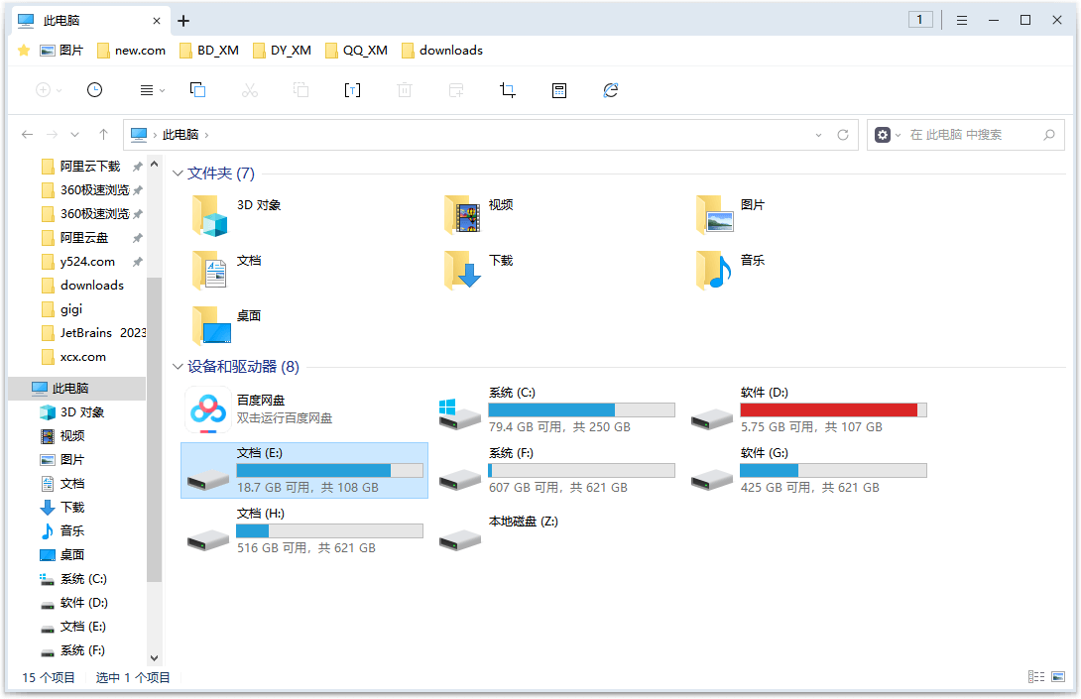1081x699 pixels.
Task: Open the BD_XM bookmark folder
Action: click(x=209, y=51)
